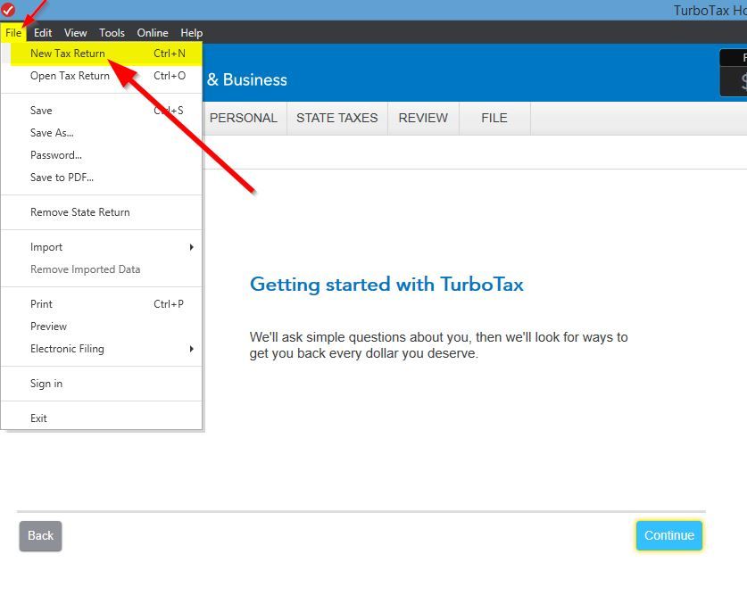Switch to the FILE tab
Screen dimensions: 747x612
[494, 118]
